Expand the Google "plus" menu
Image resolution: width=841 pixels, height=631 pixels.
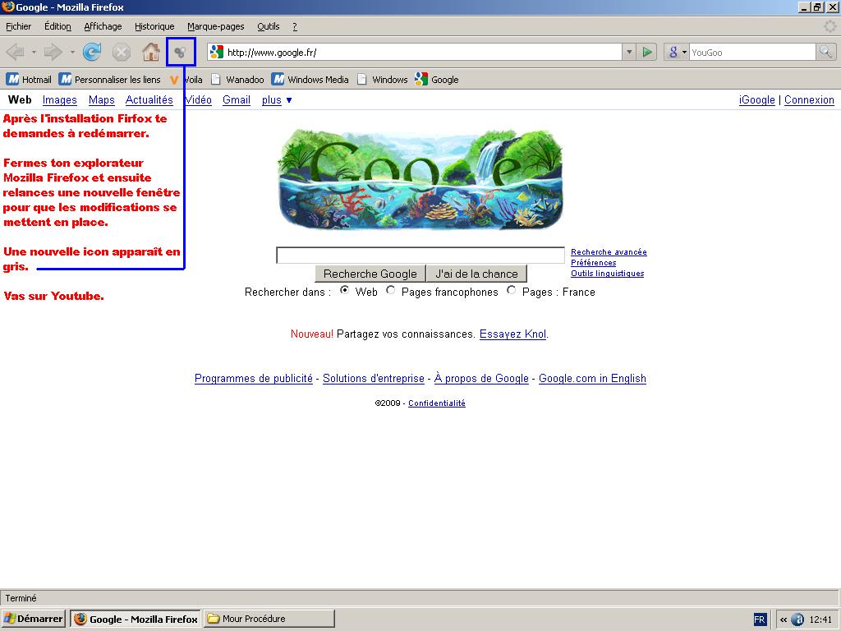(277, 100)
